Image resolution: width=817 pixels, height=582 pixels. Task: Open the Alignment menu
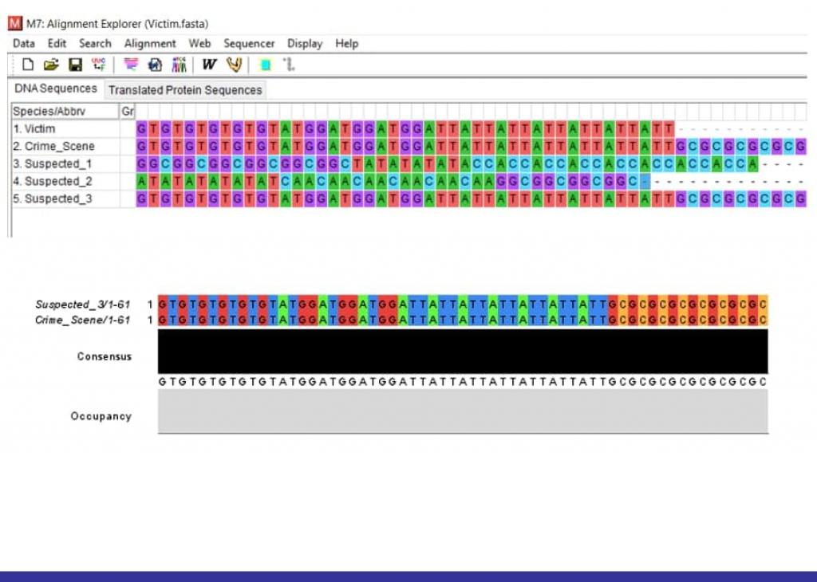(150, 44)
